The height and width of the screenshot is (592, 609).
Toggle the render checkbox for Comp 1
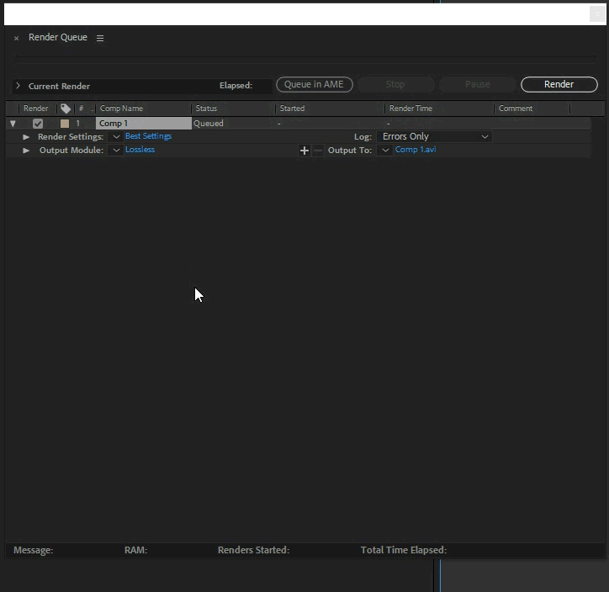click(38, 124)
